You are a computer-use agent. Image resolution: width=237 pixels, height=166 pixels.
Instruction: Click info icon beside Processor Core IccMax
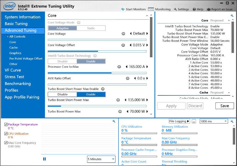tap(119, 67)
